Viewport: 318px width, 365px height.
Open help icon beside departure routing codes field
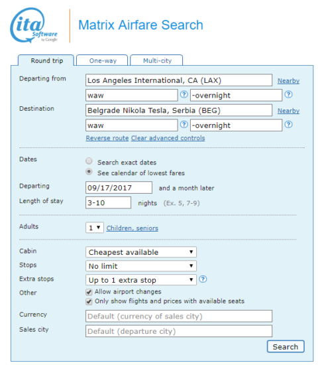184,94
